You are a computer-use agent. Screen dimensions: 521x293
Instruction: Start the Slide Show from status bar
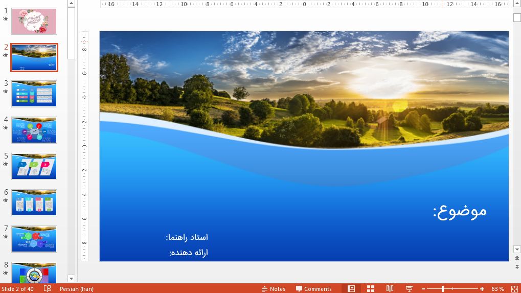pos(409,289)
